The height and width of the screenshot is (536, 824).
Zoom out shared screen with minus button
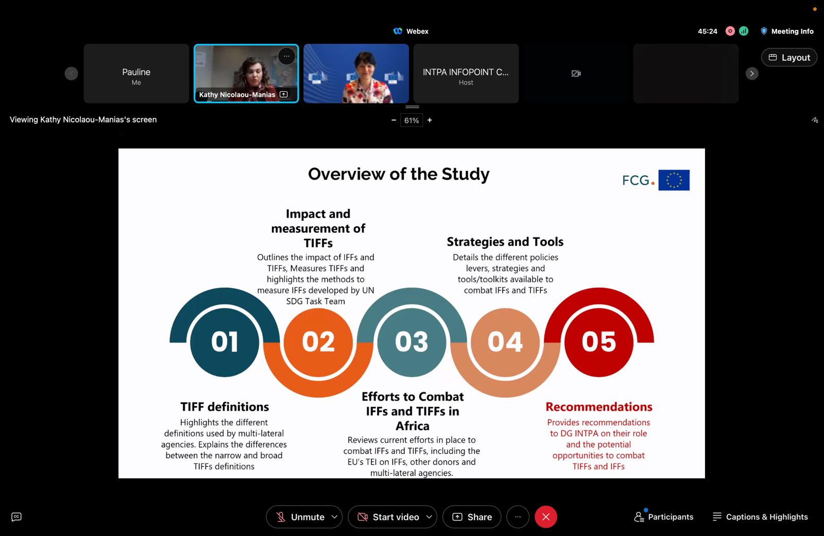[393, 120]
